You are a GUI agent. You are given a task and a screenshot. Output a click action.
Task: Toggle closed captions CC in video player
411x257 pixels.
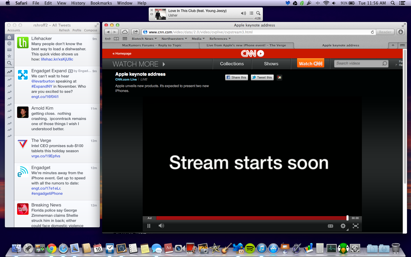click(331, 226)
